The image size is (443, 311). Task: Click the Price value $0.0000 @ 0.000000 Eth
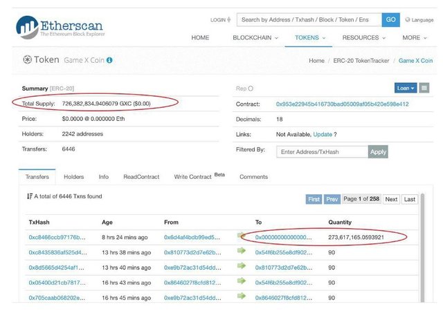point(93,119)
